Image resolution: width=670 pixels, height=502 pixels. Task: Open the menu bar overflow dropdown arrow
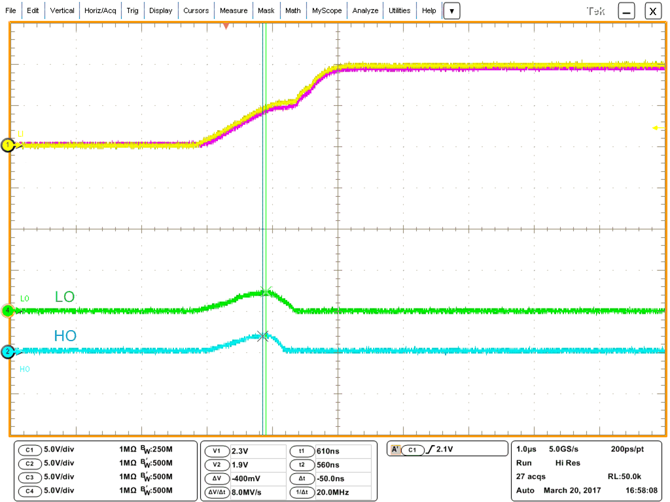[x=451, y=10]
